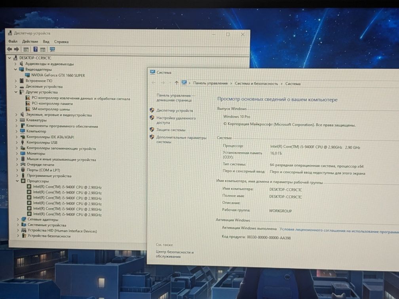Open Защита системы link
399x299 pixels.
tap(171, 130)
